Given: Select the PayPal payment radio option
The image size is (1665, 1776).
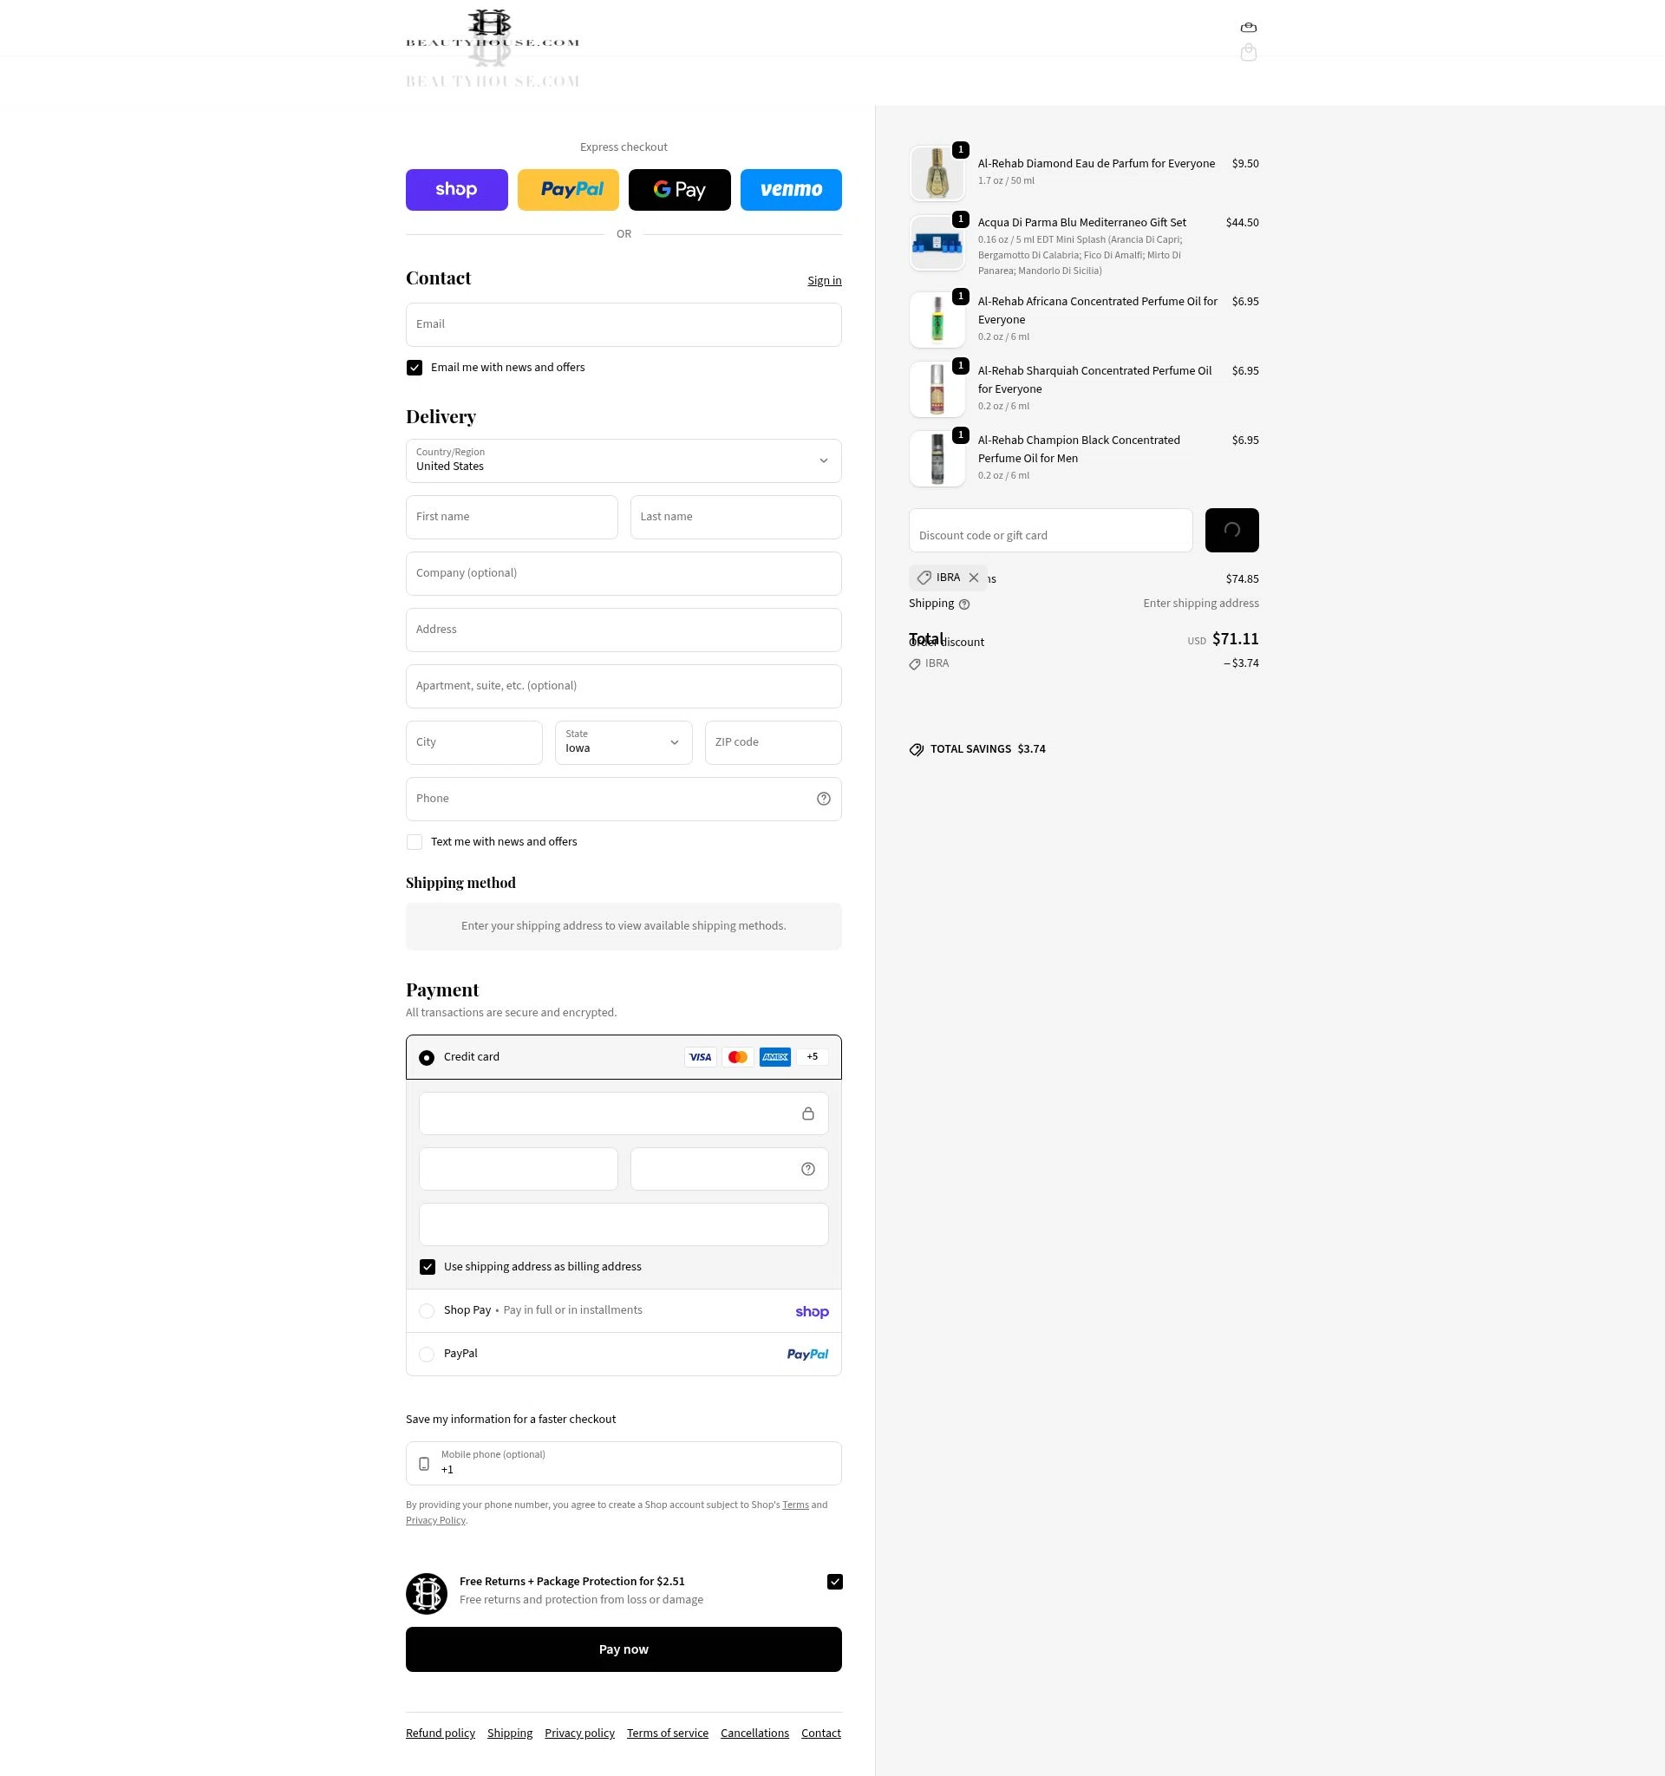Looking at the screenshot, I should click(427, 1355).
